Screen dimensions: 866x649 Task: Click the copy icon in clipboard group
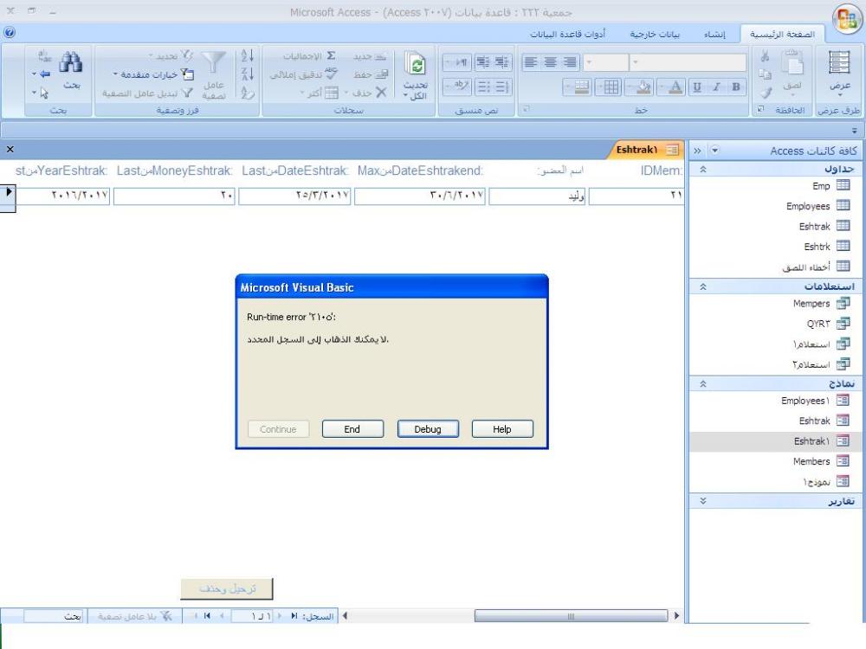tap(765, 74)
